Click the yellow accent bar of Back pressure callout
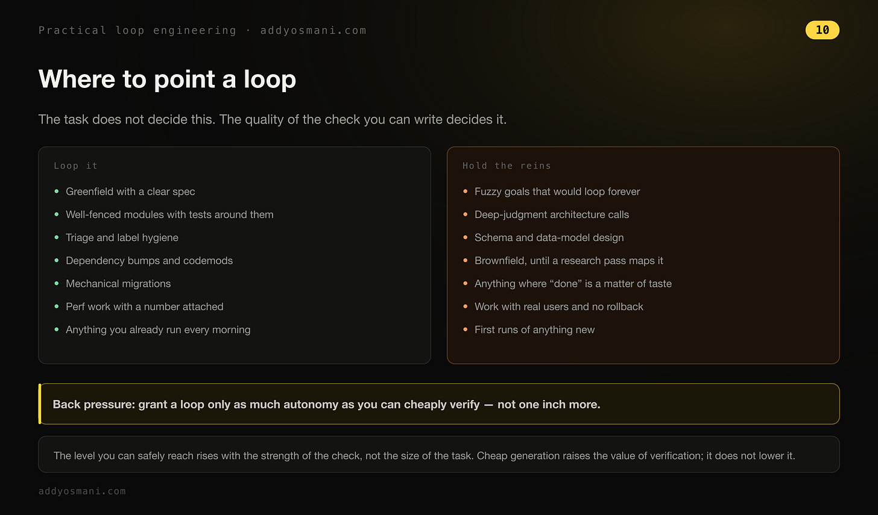878x515 pixels. [x=40, y=404]
